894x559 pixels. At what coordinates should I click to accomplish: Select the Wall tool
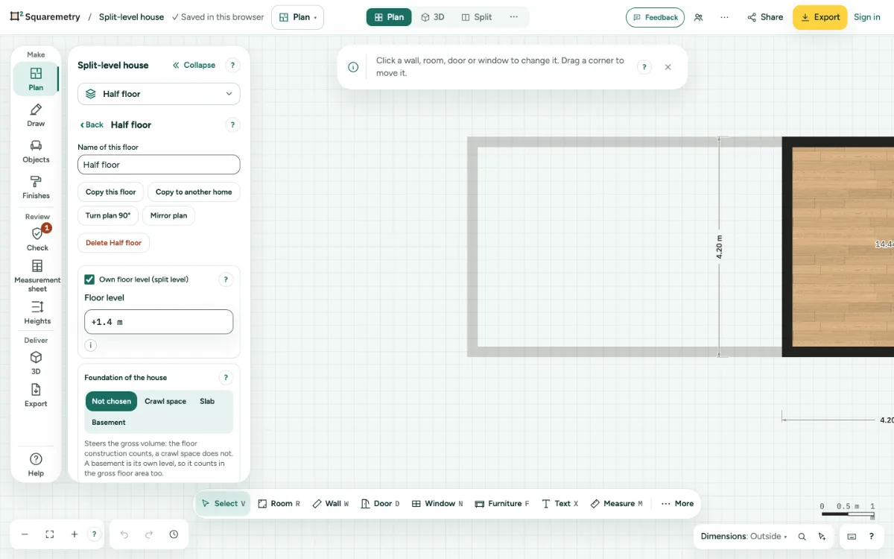331,504
